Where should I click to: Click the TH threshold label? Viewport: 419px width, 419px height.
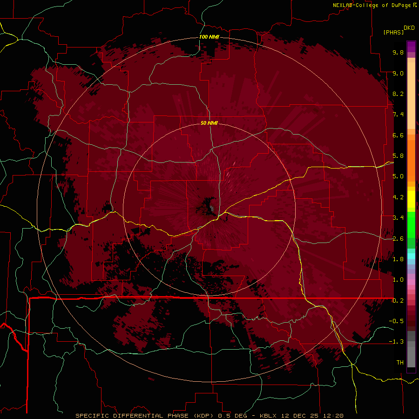[x=400, y=363]
